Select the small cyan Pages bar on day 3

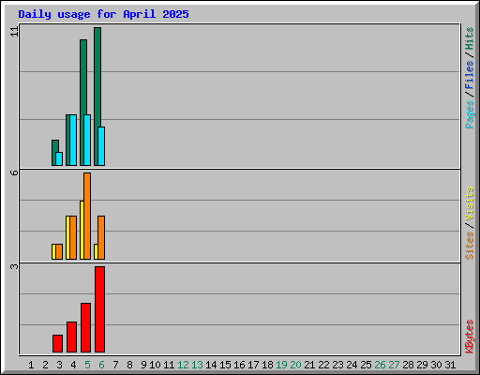59,158
